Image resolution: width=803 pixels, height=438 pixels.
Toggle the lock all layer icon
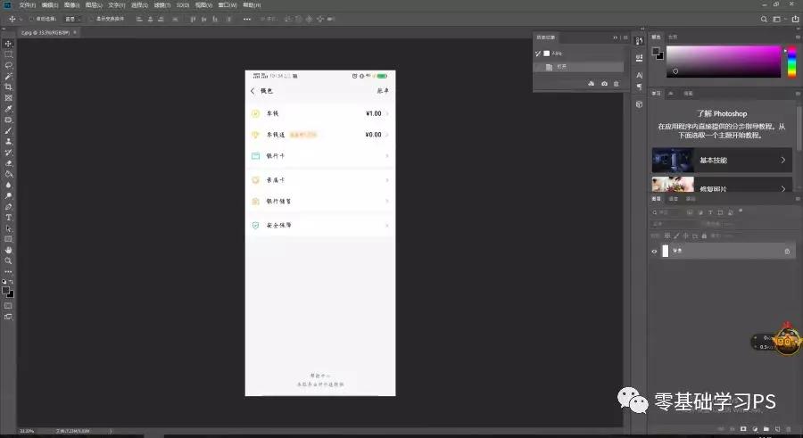(x=704, y=236)
